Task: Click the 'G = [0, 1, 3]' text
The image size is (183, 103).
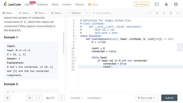Action: coord(16,54)
